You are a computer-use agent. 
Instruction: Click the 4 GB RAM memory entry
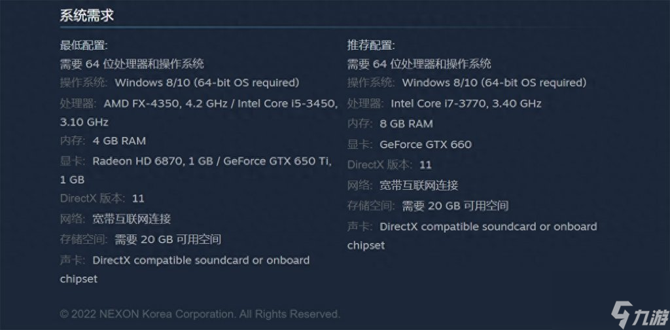[x=119, y=141]
